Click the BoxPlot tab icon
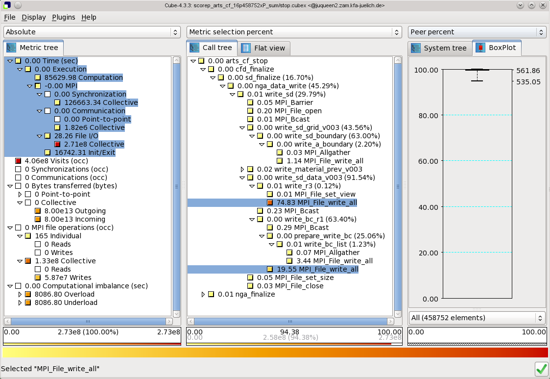The image size is (550, 379). coord(481,48)
